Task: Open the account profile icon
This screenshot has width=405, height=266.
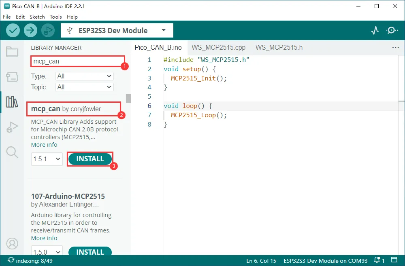Action: [12, 243]
